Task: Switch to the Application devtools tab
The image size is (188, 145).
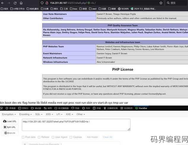Action: point(127,108)
